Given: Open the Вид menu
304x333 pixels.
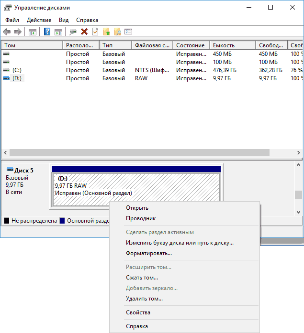Looking at the screenshot, I should point(64,20).
